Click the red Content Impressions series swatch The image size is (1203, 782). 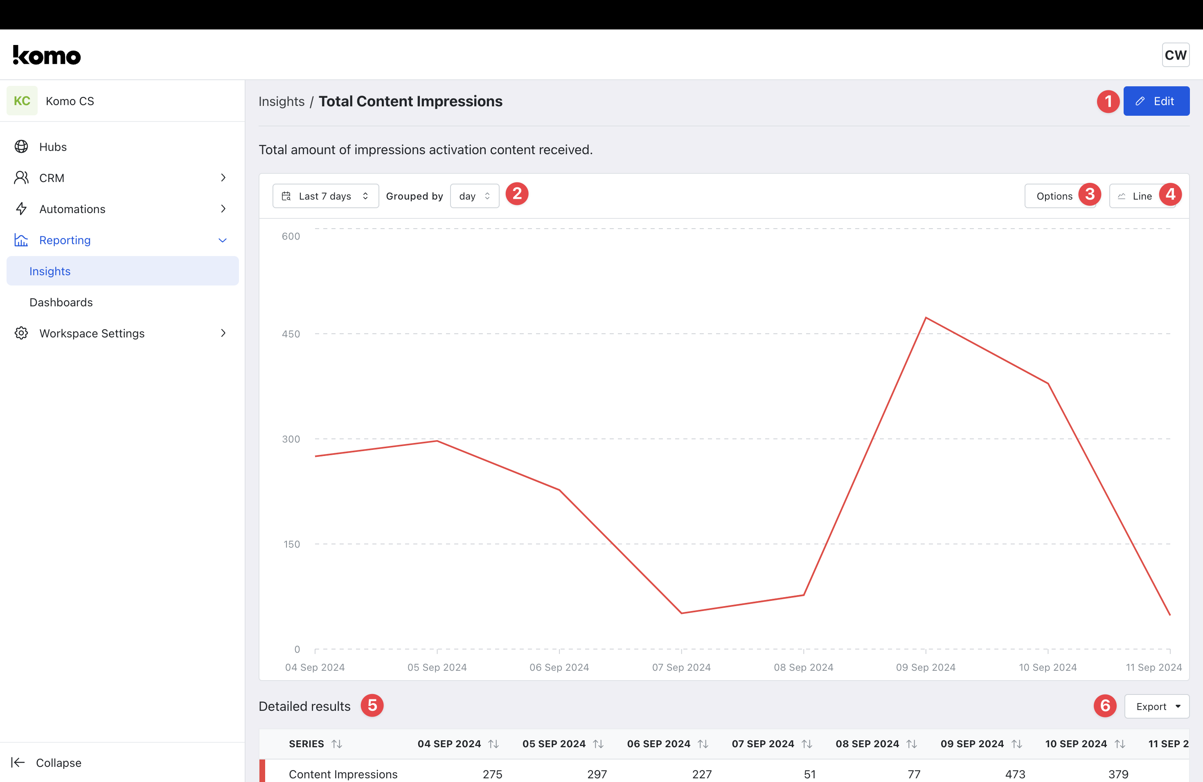pos(262,771)
